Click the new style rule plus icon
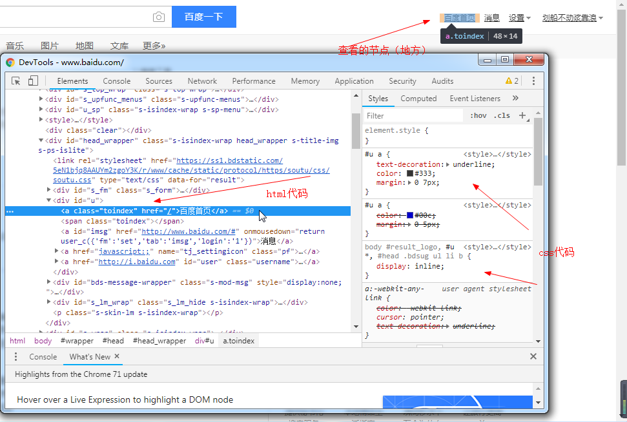This screenshot has width=627, height=422. pos(522,115)
